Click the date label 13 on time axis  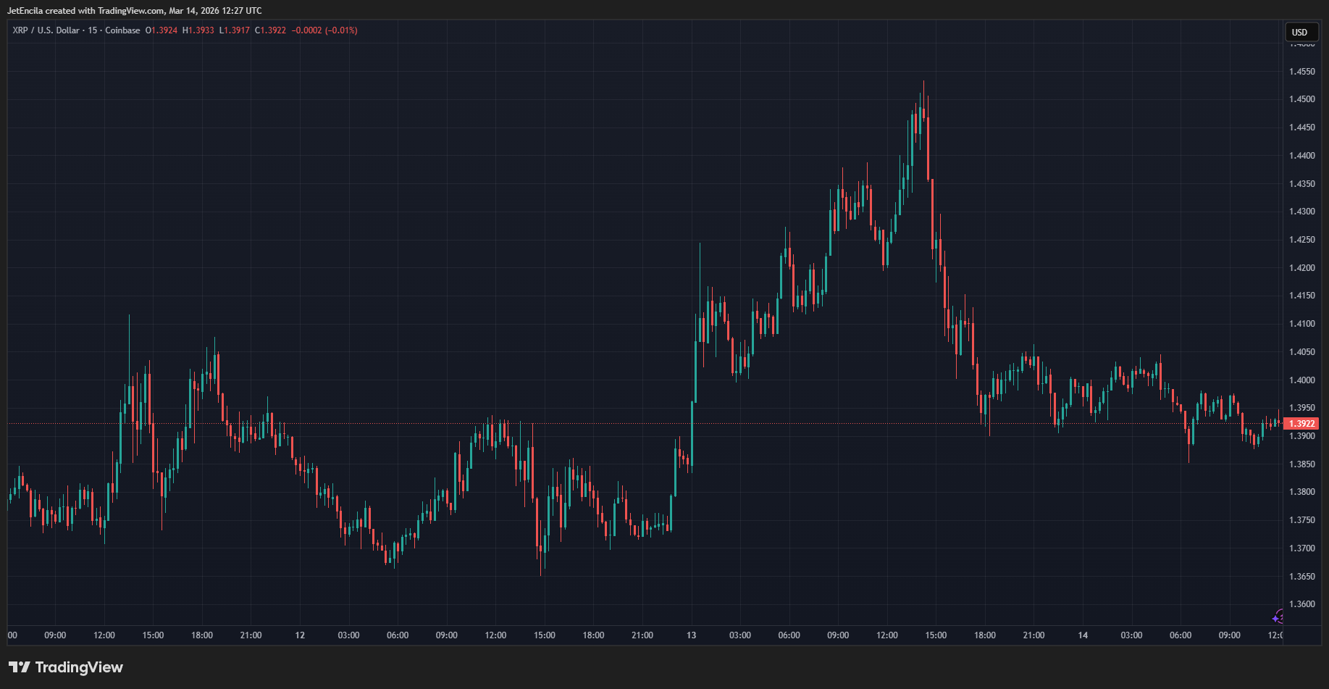(692, 635)
